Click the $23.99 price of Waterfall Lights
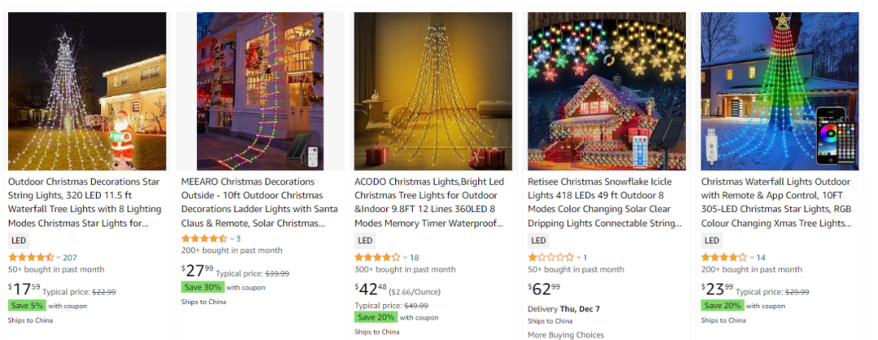This screenshot has width=878, height=340. [x=717, y=290]
